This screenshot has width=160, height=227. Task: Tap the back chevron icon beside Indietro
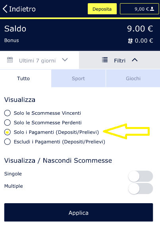5,9
